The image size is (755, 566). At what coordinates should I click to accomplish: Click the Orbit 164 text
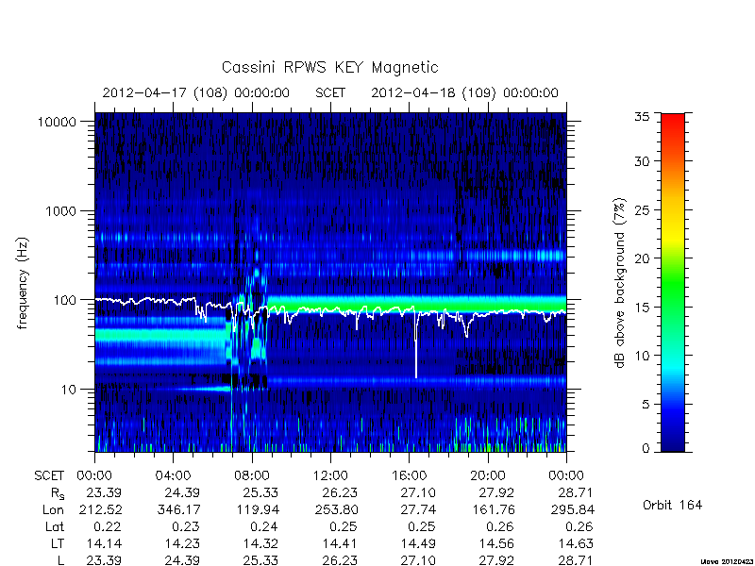tap(672, 506)
